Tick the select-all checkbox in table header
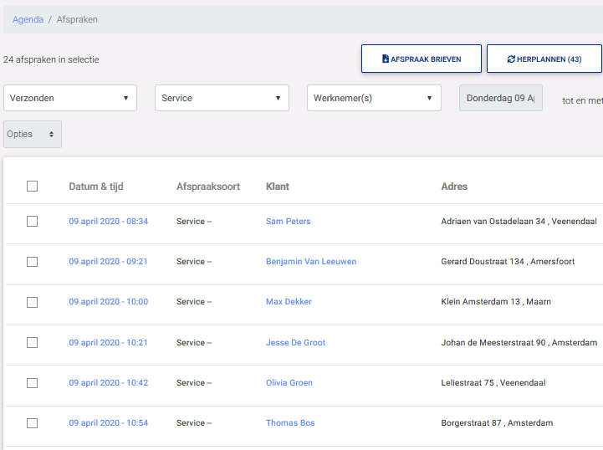603x450 pixels. [32, 187]
